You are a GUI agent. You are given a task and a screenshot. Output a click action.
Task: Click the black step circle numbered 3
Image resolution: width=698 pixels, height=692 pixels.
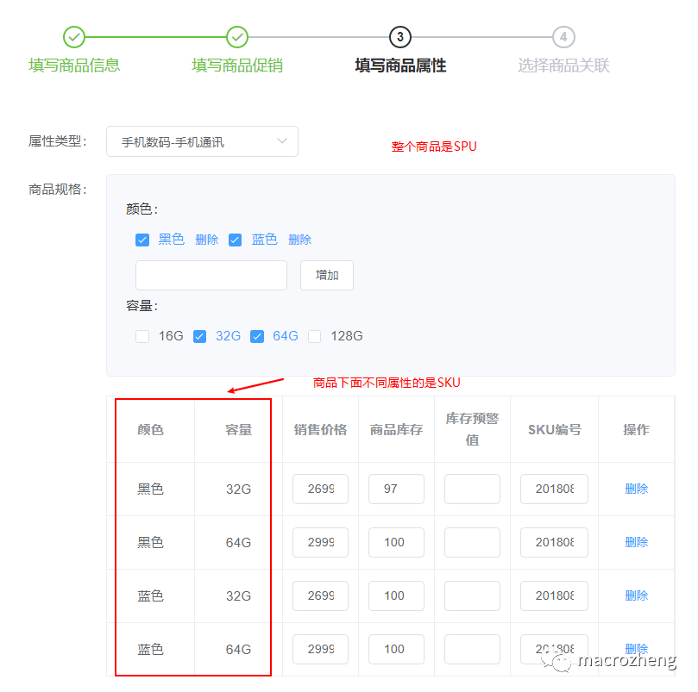[x=399, y=37]
